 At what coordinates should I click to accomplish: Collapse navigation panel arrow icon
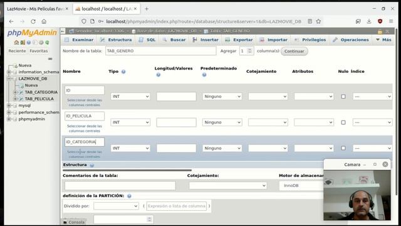click(x=63, y=31)
